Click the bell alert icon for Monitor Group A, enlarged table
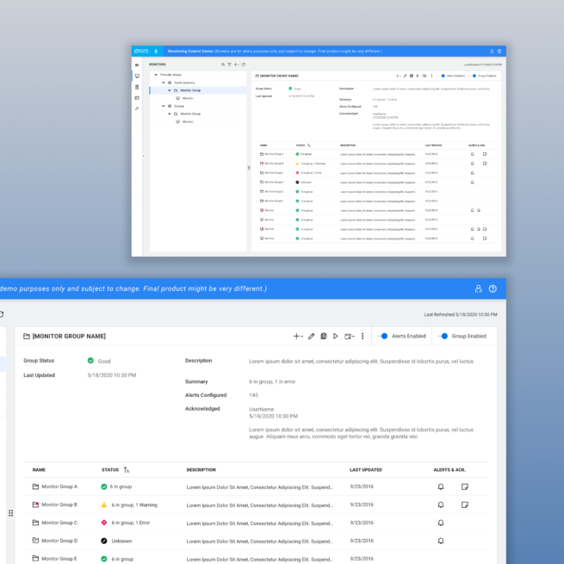Screen dimensions: 564x564 441,487
